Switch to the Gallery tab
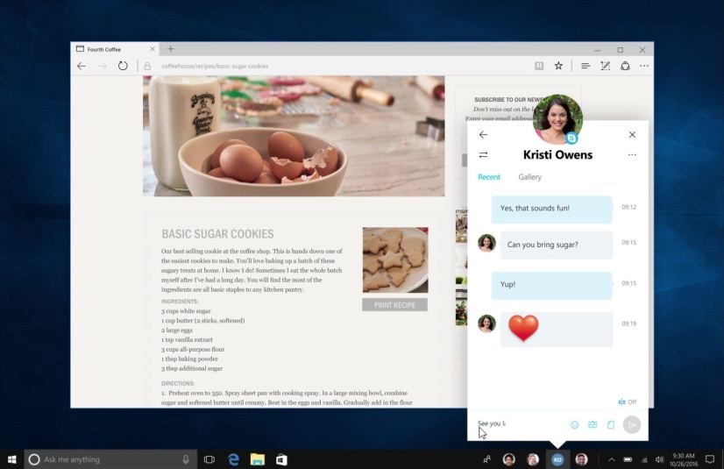 [529, 177]
